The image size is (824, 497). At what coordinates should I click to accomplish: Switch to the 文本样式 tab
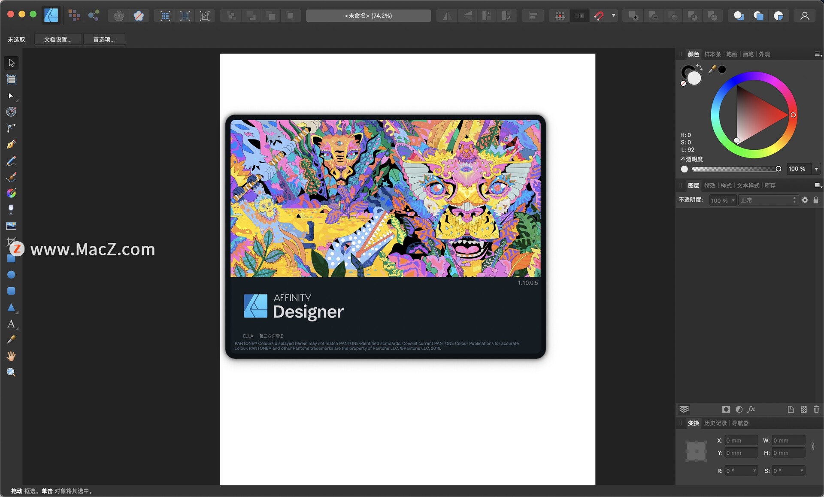tap(748, 185)
